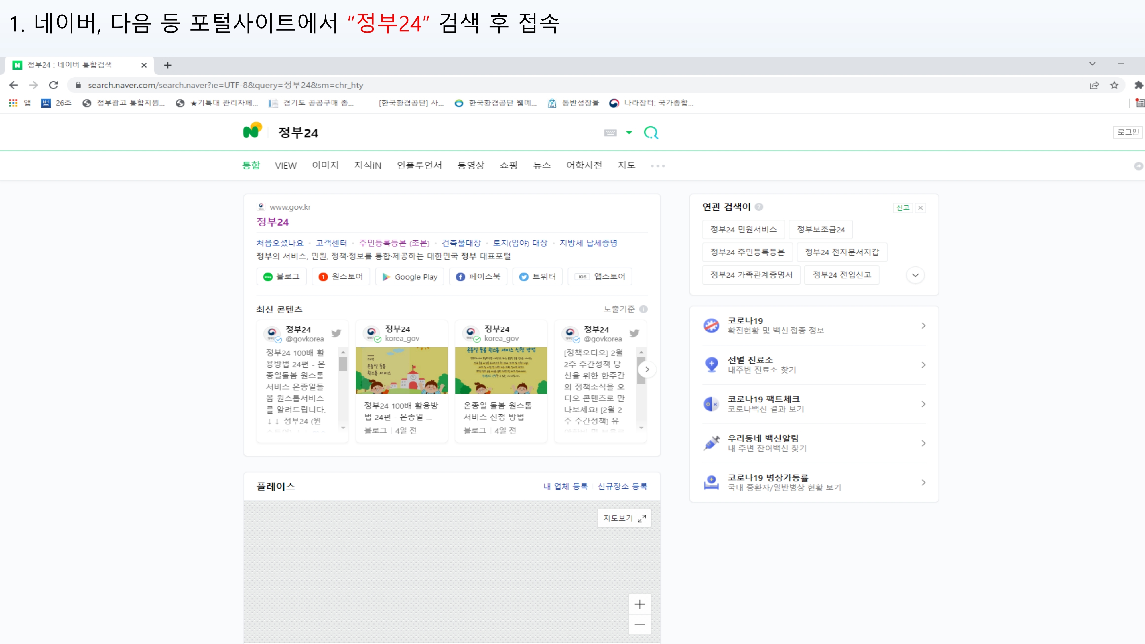
Task: Close the 연관 검색어 panel
Action: coord(921,208)
